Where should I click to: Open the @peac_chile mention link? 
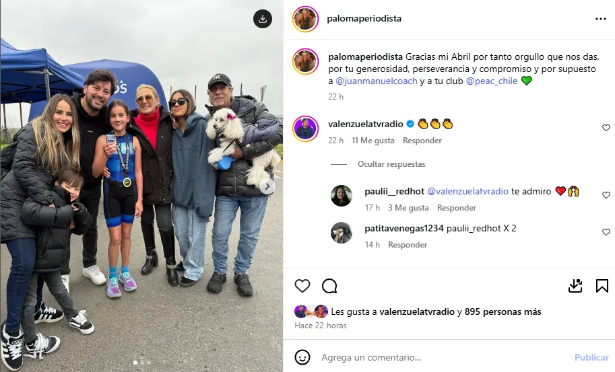click(x=492, y=81)
